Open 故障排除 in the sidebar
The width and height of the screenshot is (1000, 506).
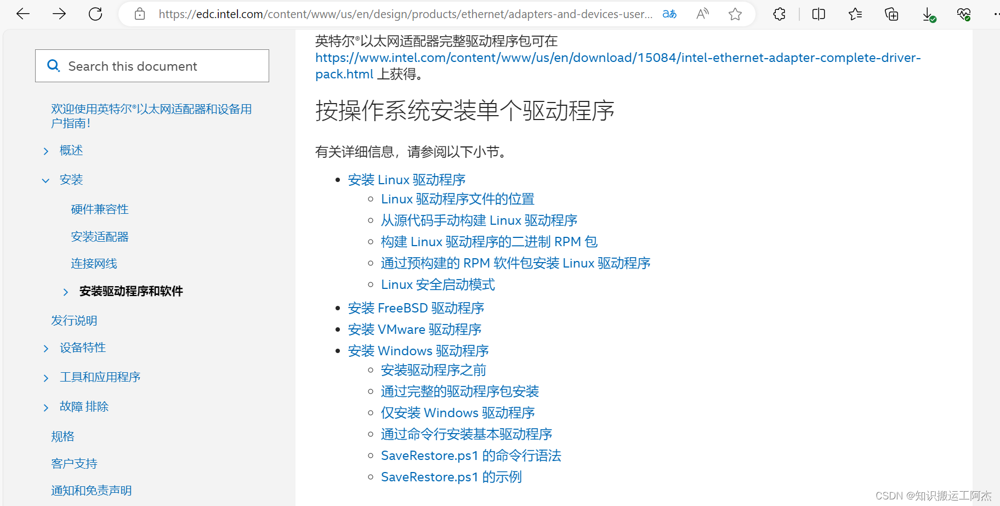[x=84, y=407]
